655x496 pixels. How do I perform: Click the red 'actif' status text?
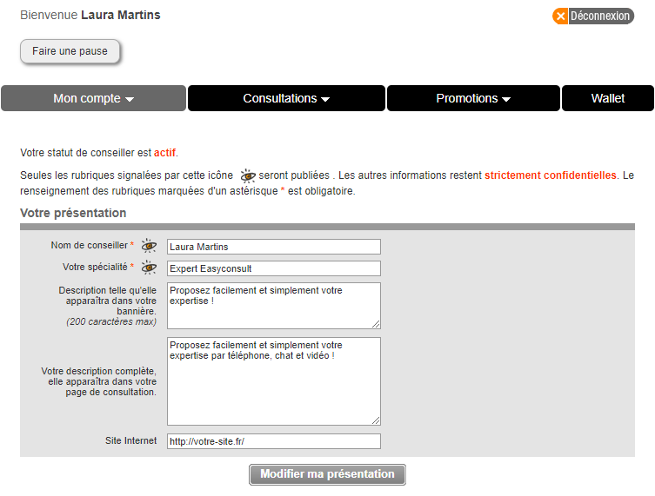coord(164,153)
